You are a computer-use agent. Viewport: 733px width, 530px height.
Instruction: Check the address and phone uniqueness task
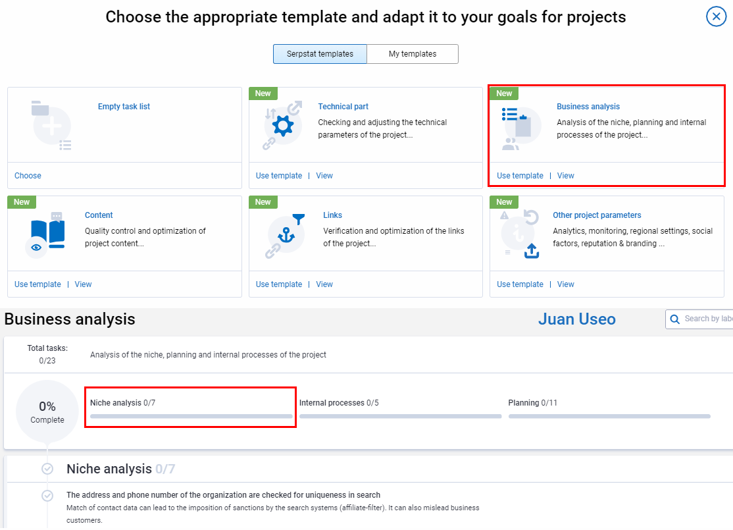click(x=47, y=495)
